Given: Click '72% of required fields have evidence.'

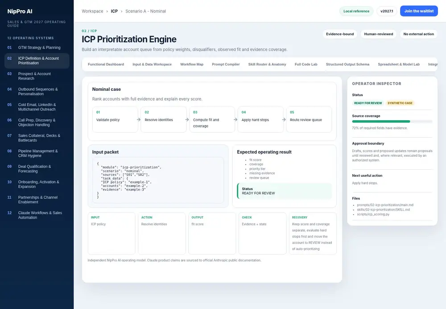Looking at the screenshot, I should point(380,128).
